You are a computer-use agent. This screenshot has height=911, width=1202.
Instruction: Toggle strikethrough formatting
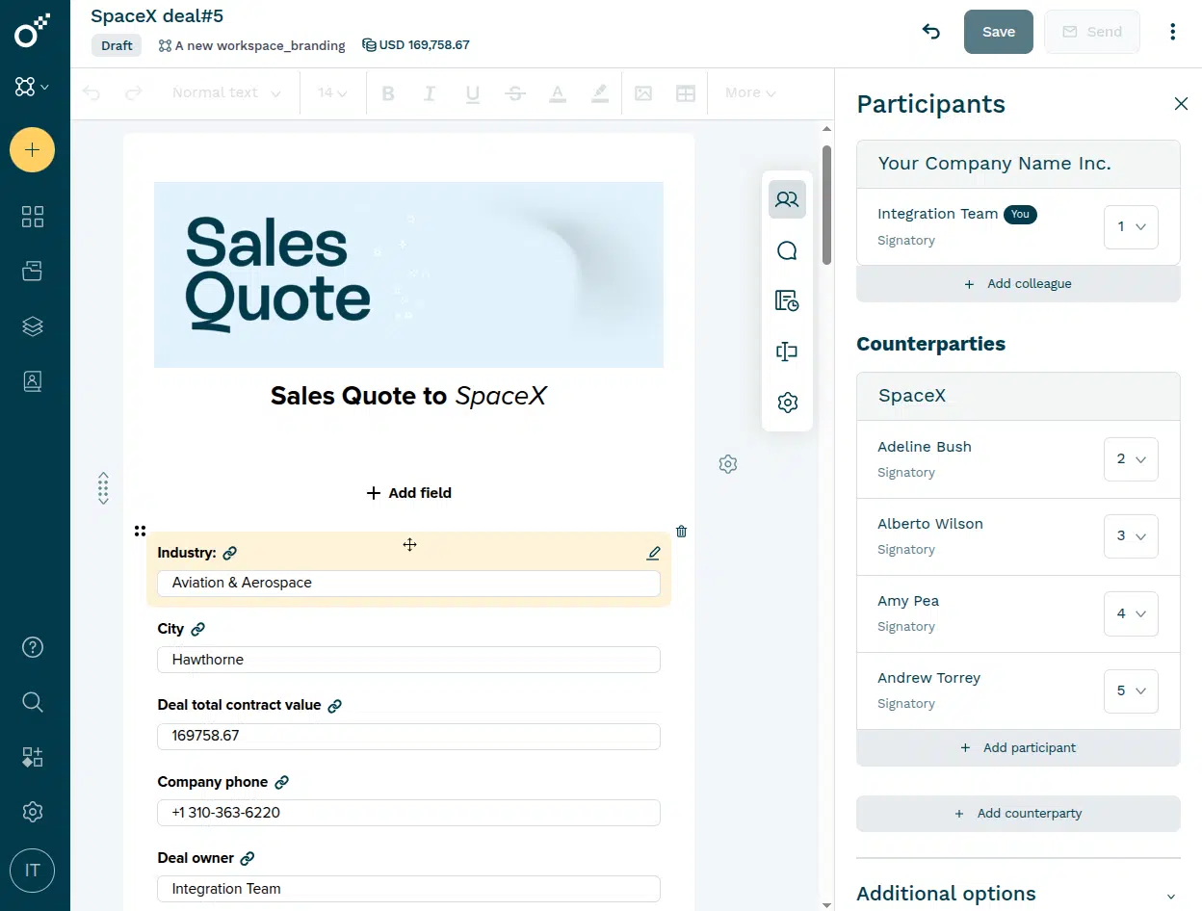pyautogui.click(x=515, y=92)
